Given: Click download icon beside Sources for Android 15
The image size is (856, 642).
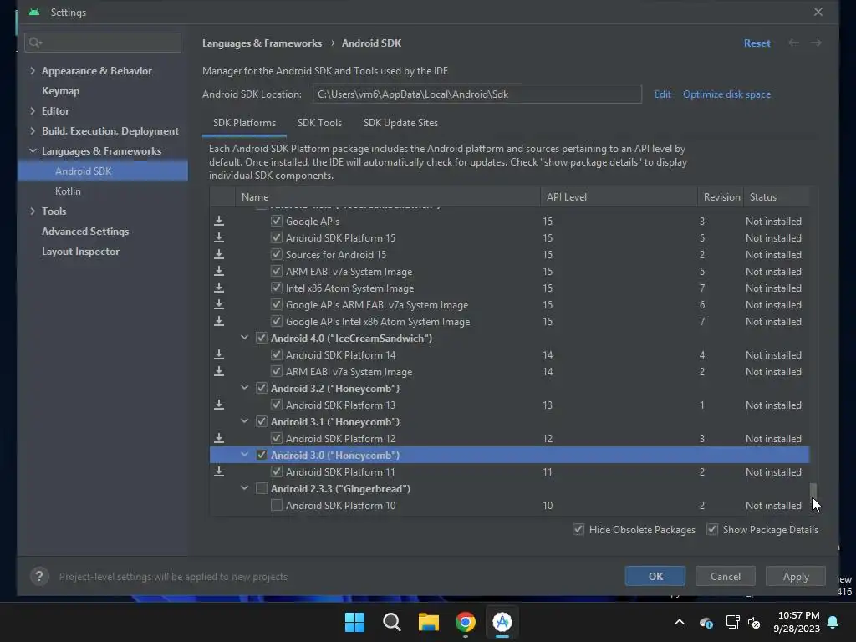Looking at the screenshot, I should (219, 254).
